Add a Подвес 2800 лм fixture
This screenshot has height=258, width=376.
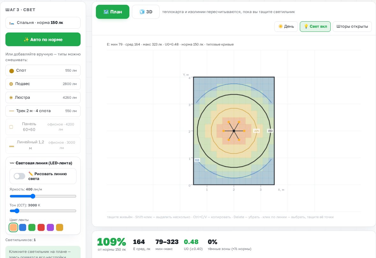[43, 84]
